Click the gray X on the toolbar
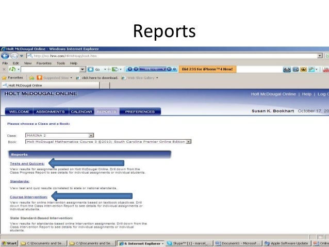The height and width of the screenshot is (247, 329). (x=4, y=69)
